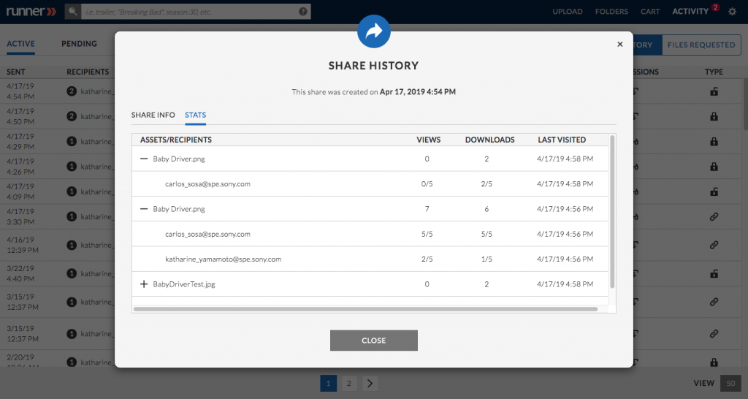This screenshot has width=748, height=399.
Task: Click the 5/5 views value for carlos_sosa
Action: [427, 234]
